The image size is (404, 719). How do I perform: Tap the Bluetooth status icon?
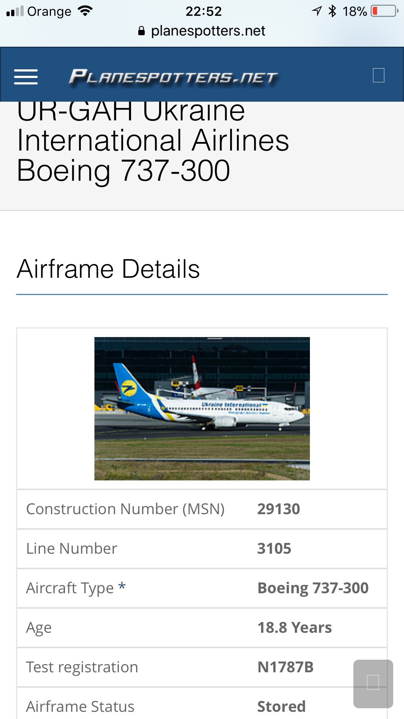(x=333, y=11)
